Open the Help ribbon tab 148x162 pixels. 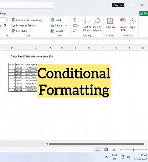pyautogui.click(x=3, y=13)
